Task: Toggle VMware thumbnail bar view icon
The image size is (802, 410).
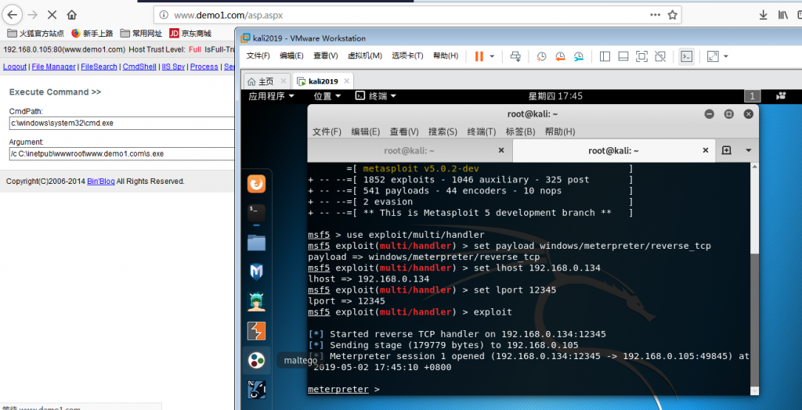Action: coord(623,56)
